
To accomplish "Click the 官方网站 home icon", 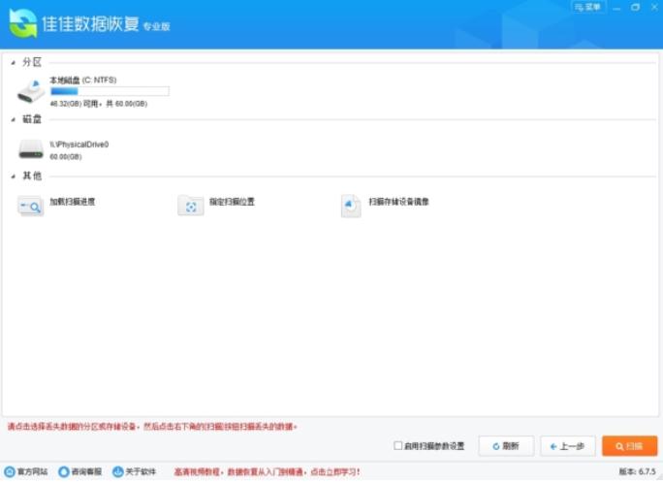I will 10,471.
